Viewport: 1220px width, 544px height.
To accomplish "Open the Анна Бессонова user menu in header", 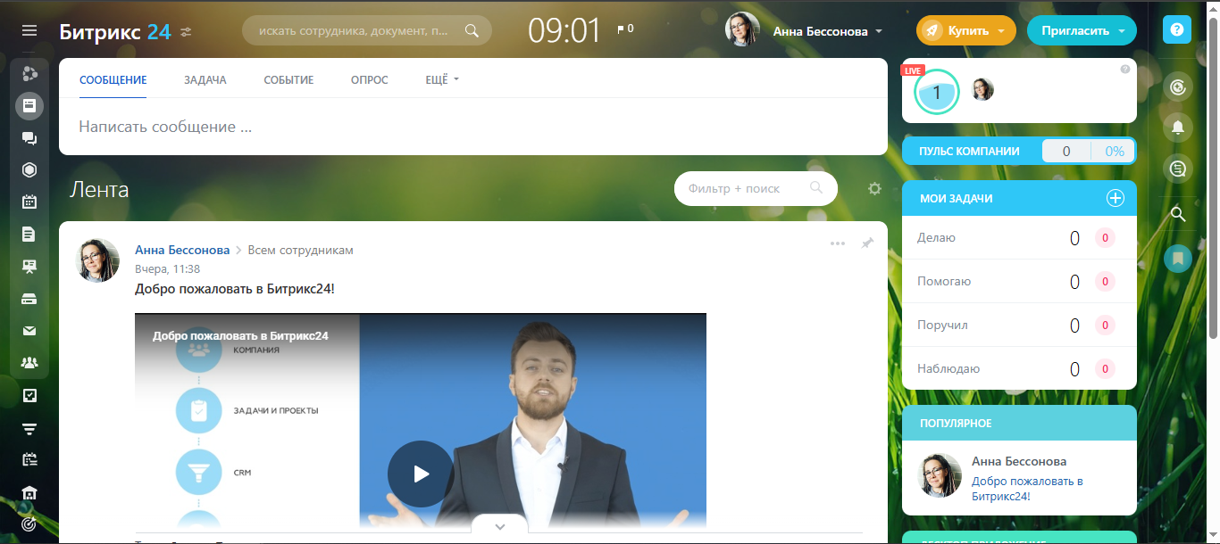I will [x=828, y=31].
